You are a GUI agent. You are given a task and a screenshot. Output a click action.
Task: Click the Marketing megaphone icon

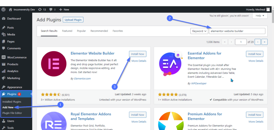3,78
